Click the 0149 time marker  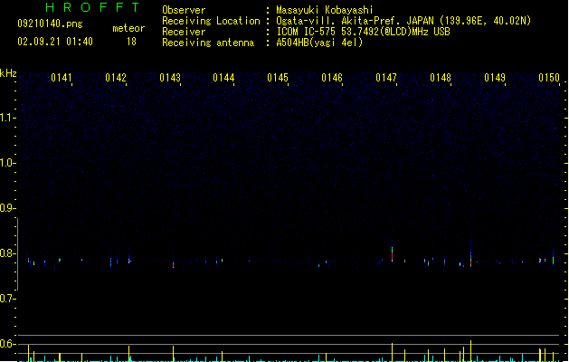495,78
